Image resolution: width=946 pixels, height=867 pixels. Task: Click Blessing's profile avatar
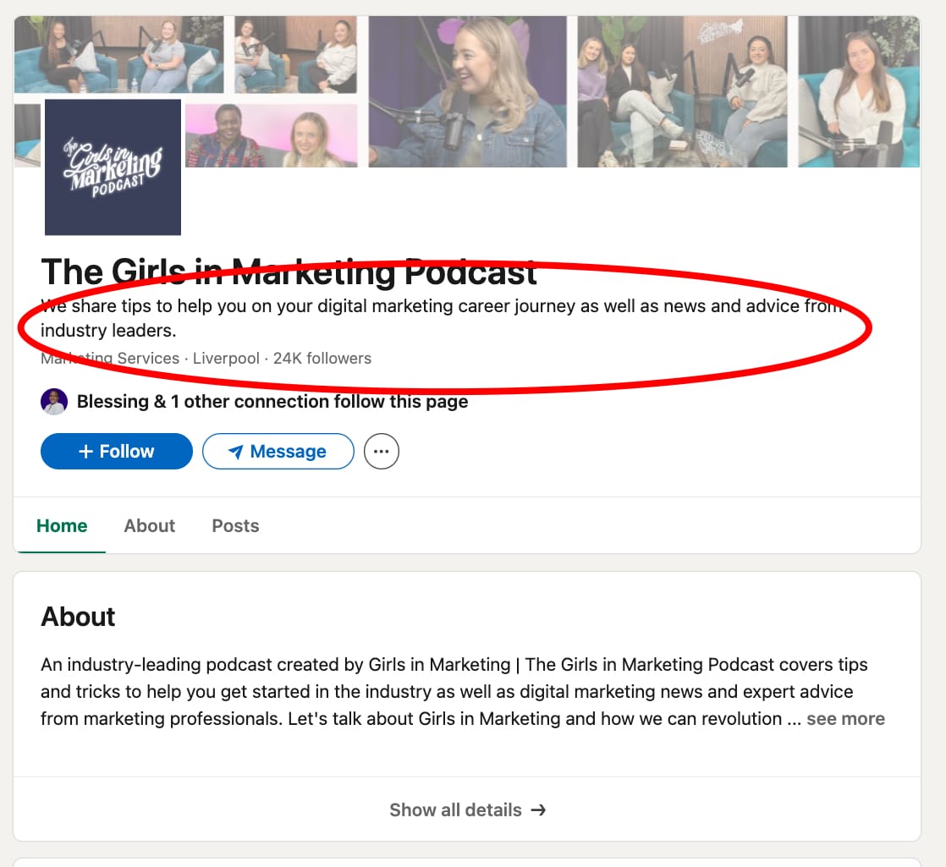pyautogui.click(x=53, y=401)
